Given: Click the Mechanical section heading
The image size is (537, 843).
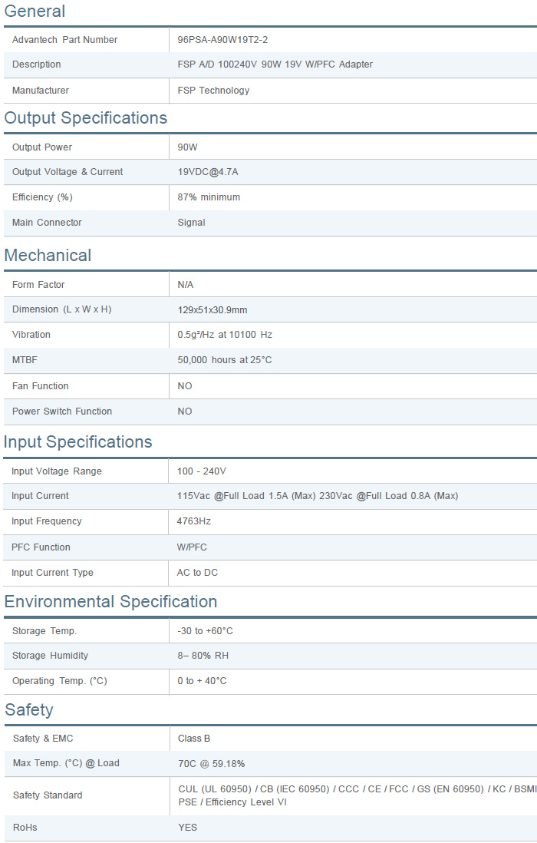Looking at the screenshot, I should tap(48, 256).
